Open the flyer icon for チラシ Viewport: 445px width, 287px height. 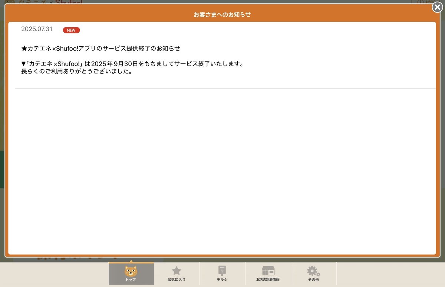pyautogui.click(x=222, y=269)
